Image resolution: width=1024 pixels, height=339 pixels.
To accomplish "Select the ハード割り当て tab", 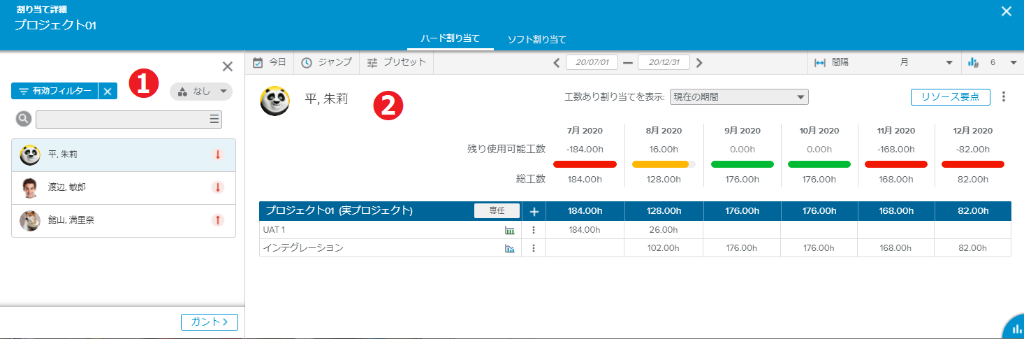I will [451, 38].
